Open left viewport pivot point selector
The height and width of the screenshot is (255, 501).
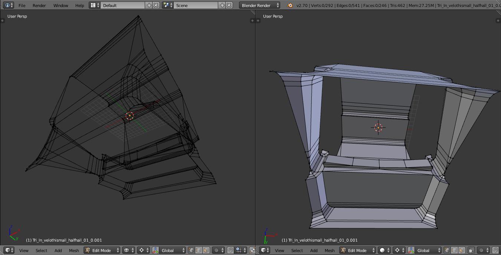tap(143, 250)
